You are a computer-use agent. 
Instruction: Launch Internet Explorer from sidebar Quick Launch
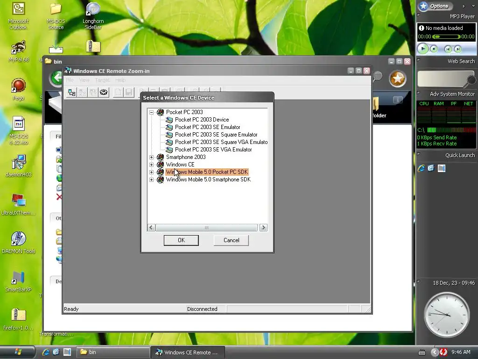tap(422, 168)
